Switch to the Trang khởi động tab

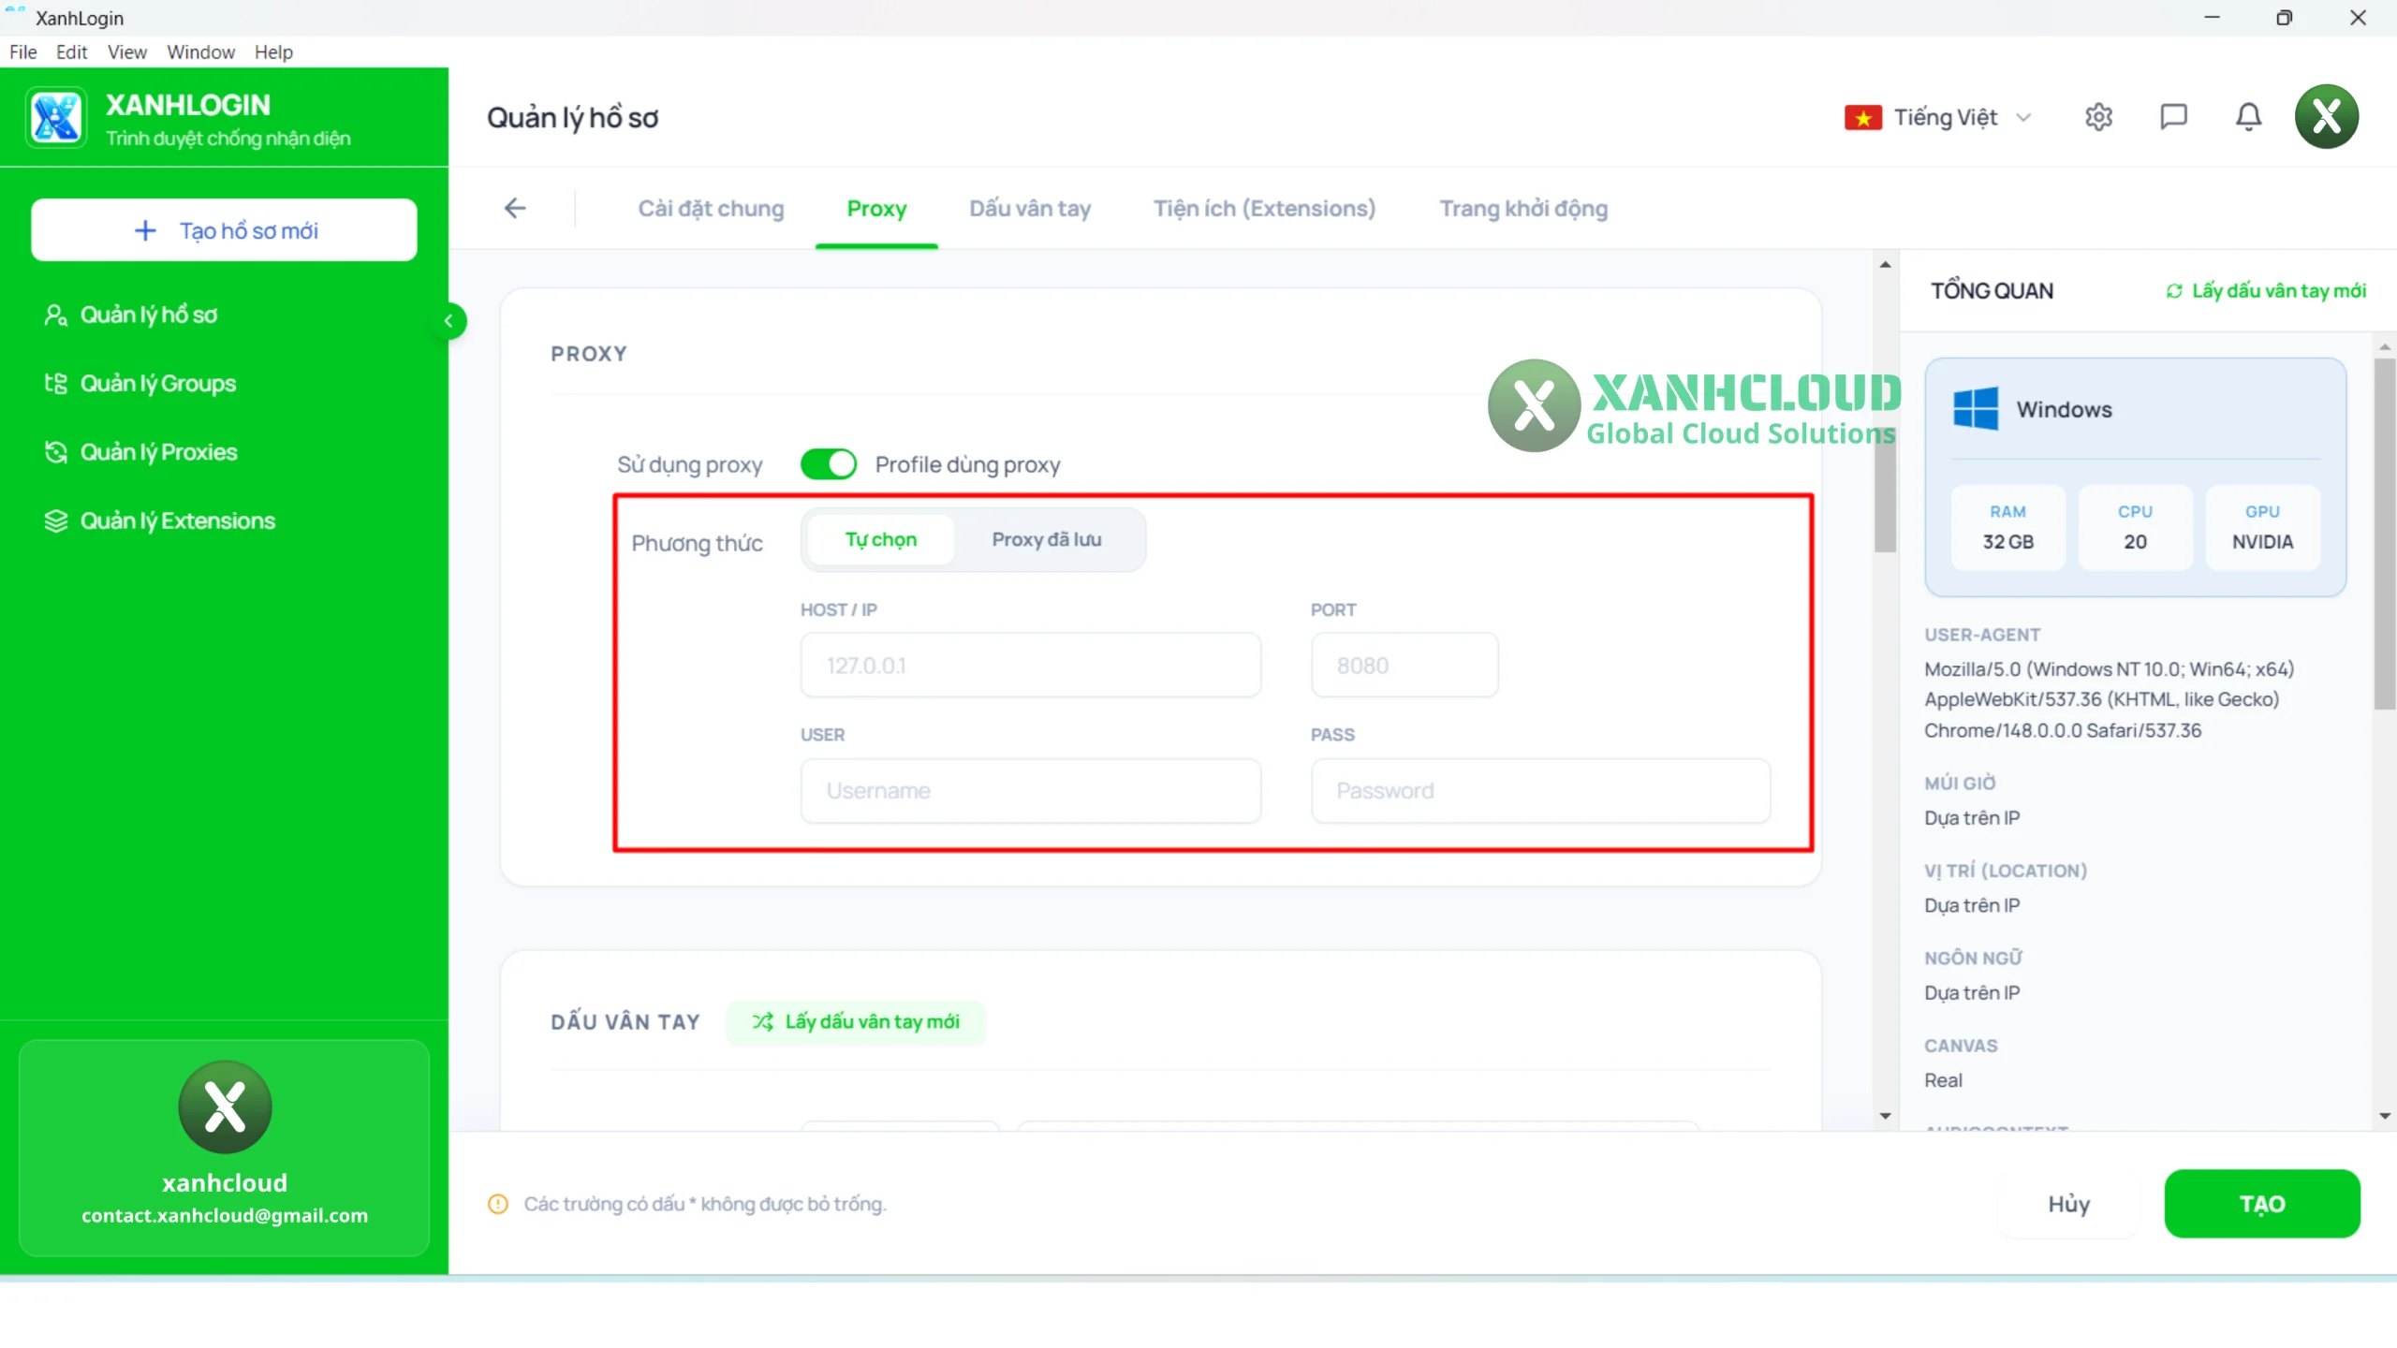pos(1523,209)
